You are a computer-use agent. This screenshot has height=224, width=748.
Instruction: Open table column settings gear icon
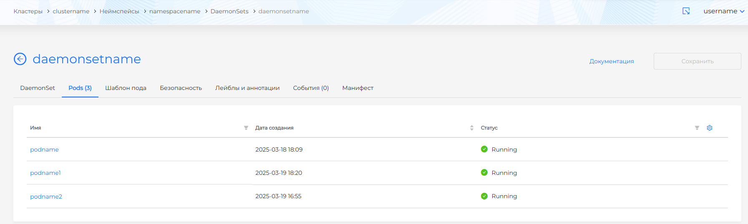[709, 128]
